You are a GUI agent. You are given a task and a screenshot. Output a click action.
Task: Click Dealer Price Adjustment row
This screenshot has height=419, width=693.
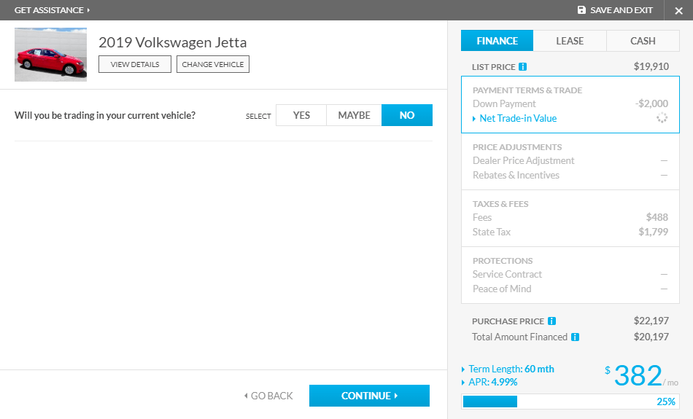pyautogui.click(x=570, y=161)
